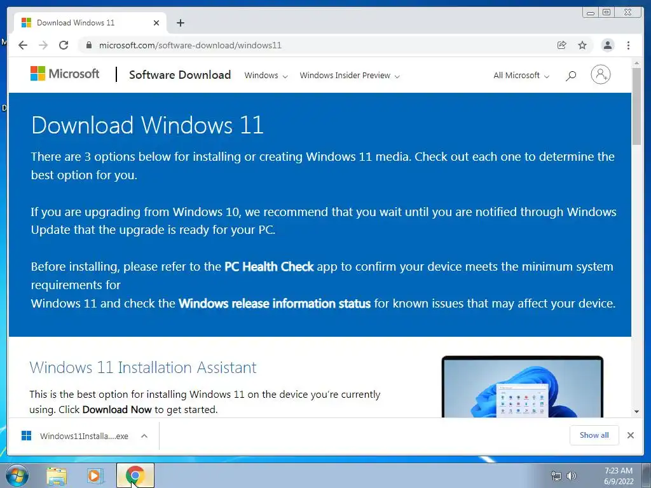Click the vertical scrollbar thumb
651x488 pixels.
tap(637, 107)
